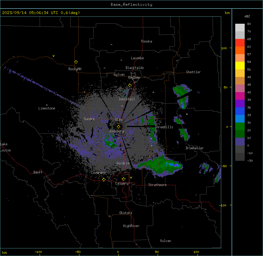This screenshot has width=263, height=256.
Task: Click the Sundre city label
Action: (x=89, y=119)
